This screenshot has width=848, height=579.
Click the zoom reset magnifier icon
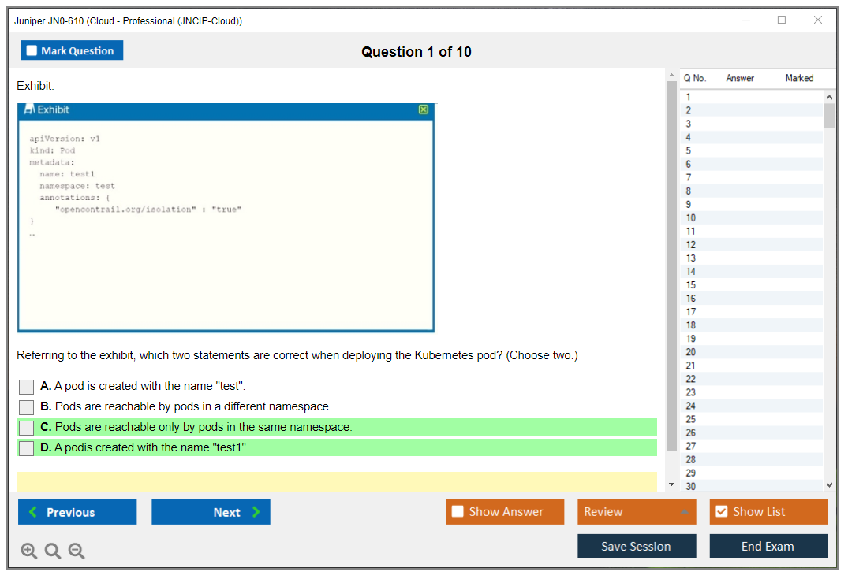pyautogui.click(x=53, y=551)
